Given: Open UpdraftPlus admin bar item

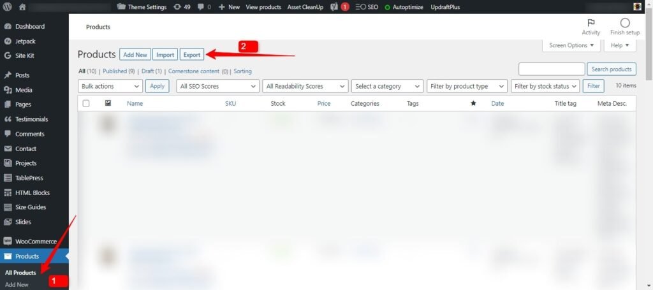Looking at the screenshot, I should click(445, 7).
